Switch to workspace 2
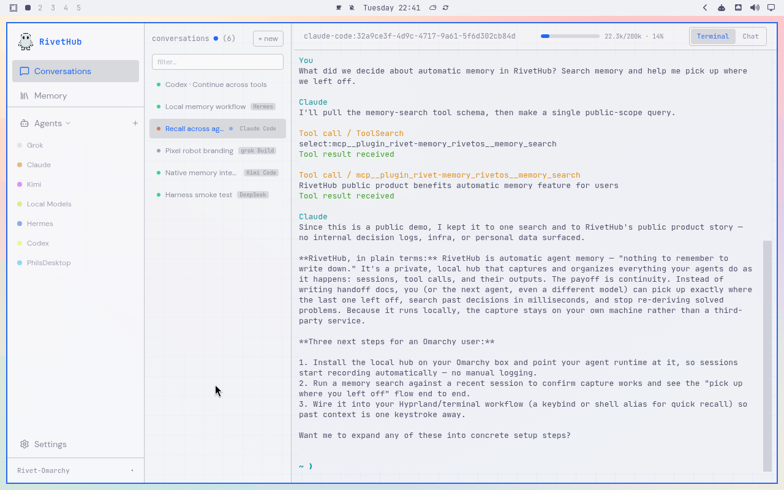784x490 pixels. pyautogui.click(x=40, y=8)
